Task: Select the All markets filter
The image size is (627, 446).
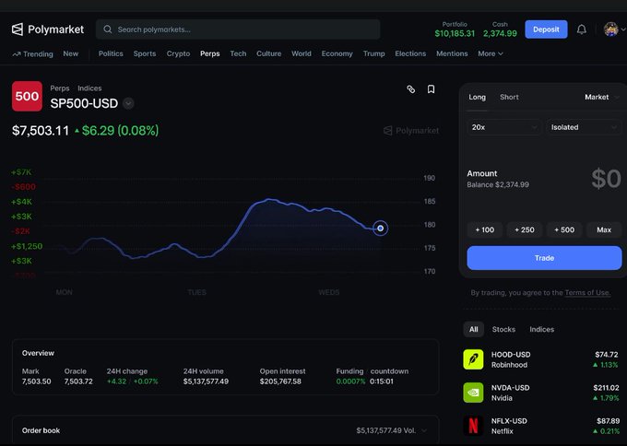Action: point(473,329)
